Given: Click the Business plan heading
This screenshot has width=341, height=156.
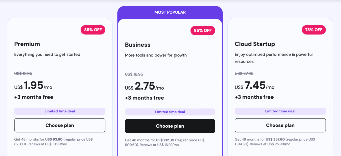Looking at the screenshot, I should (x=138, y=45).
